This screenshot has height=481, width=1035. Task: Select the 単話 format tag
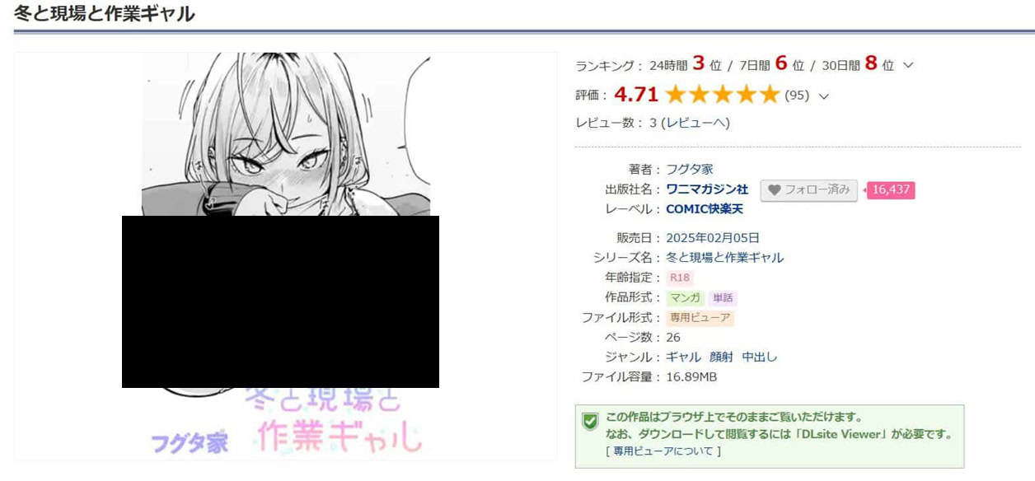coord(722,297)
